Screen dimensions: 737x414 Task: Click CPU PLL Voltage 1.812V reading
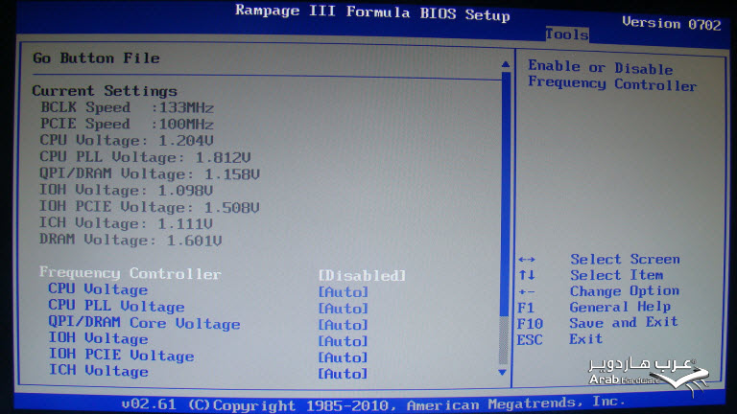(145, 157)
